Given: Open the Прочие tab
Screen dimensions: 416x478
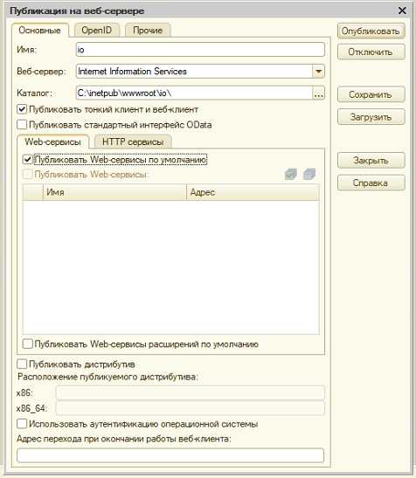Looking at the screenshot, I should pyautogui.click(x=148, y=31).
